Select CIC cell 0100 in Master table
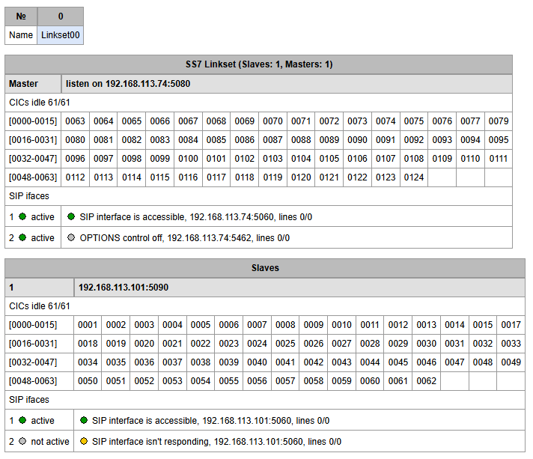The image size is (533, 459). pyautogui.click(x=188, y=159)
